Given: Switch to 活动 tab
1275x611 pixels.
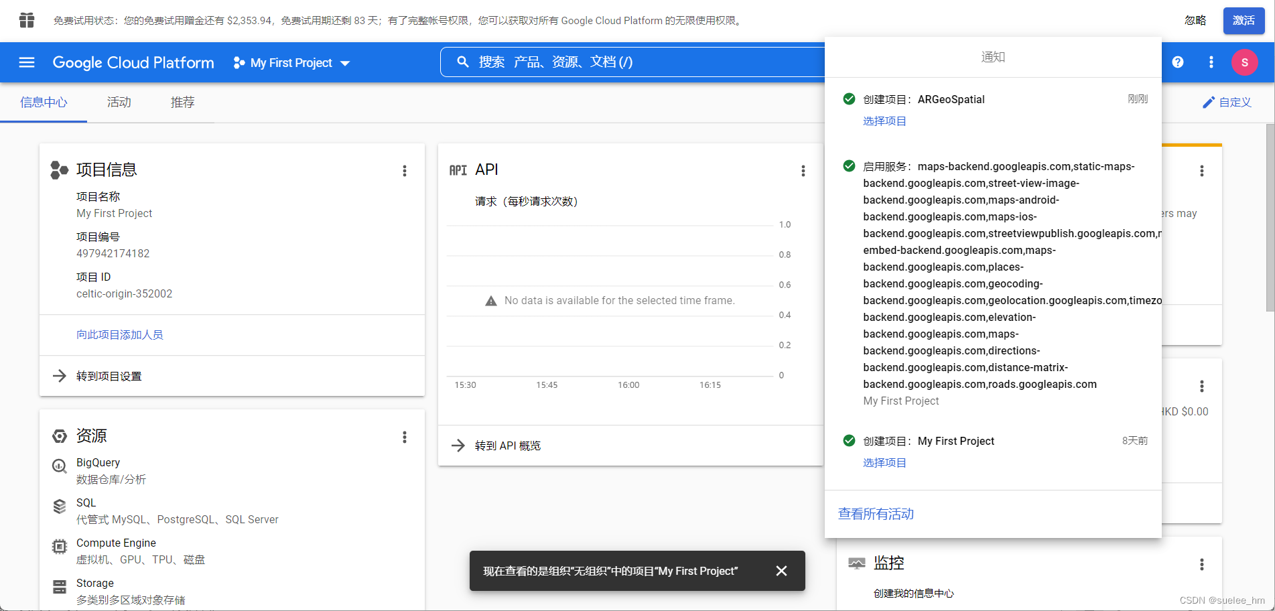Looking at the screenshot, I should (x=119, y=103).
